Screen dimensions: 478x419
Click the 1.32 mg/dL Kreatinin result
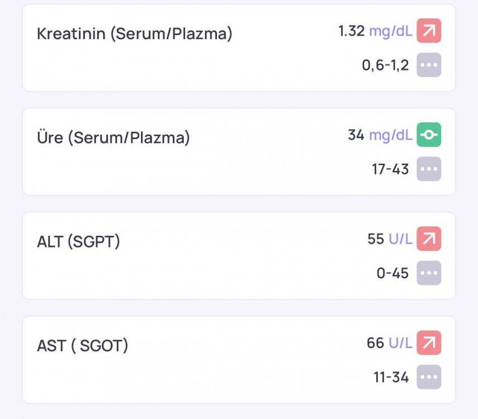[x=375, y=31]
